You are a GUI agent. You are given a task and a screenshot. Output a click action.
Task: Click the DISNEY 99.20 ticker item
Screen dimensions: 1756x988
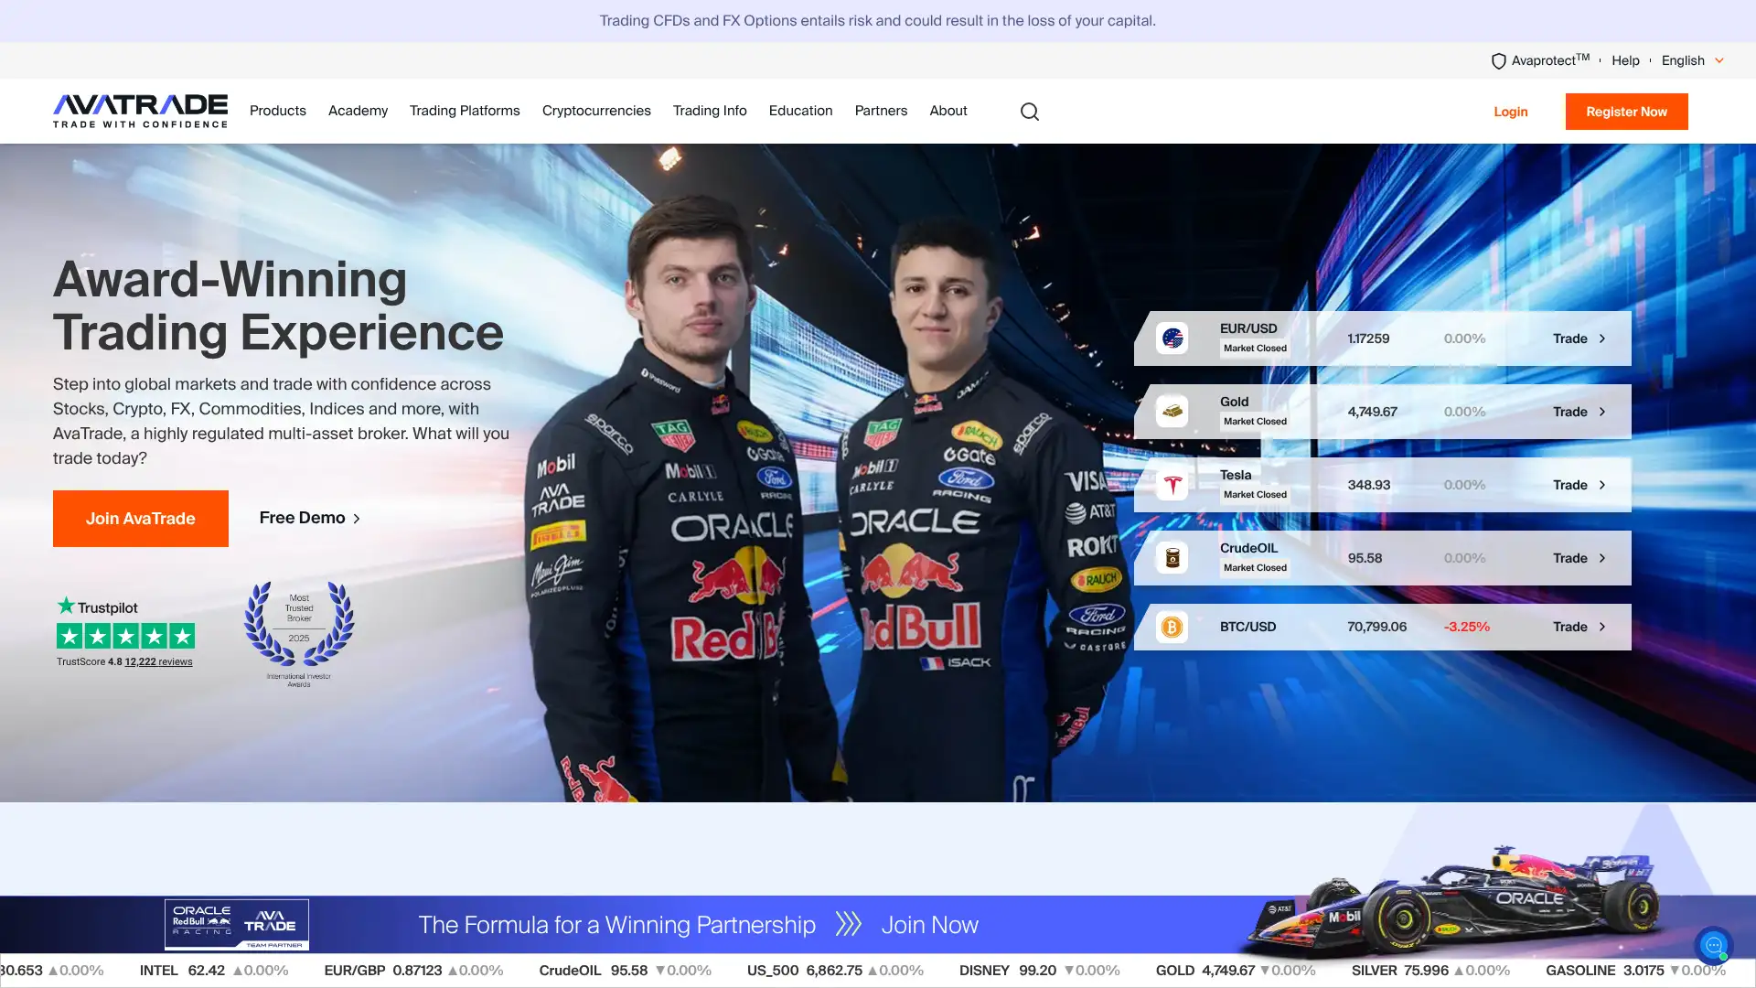click(1040, 971)
